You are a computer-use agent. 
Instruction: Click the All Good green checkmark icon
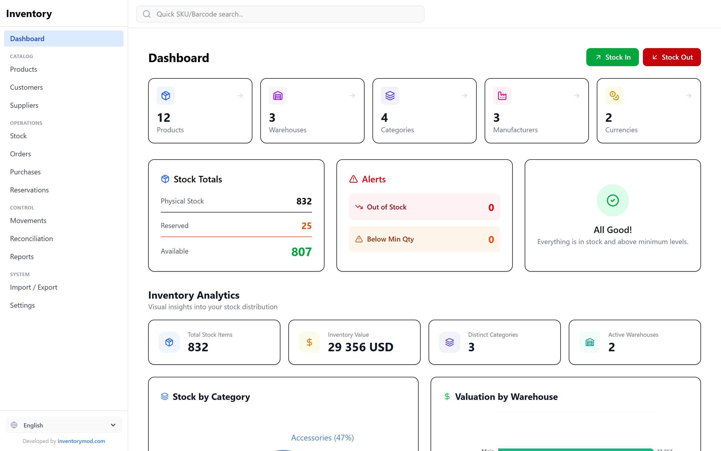tap(613, 200)
